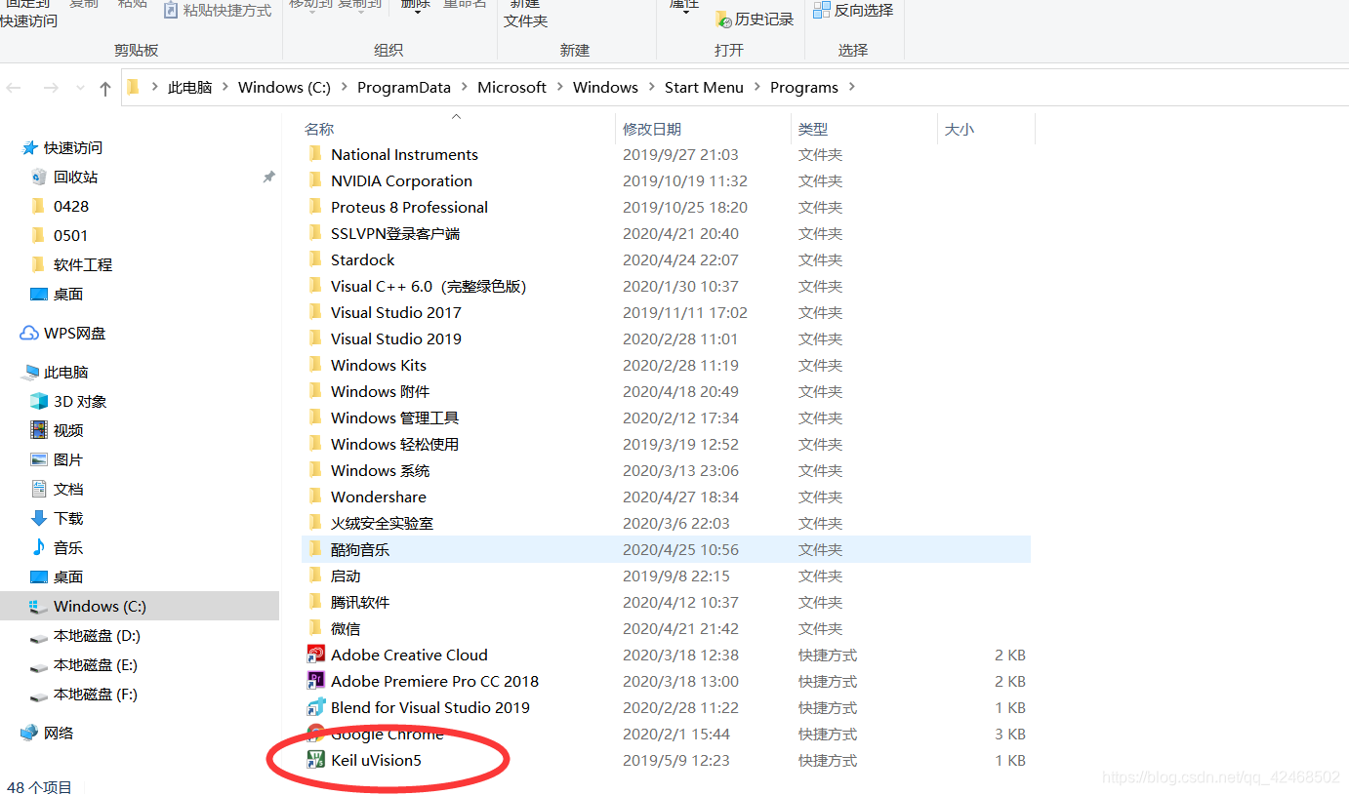The image size is (1349, 795).
Task: Click Windows (C:) in address breadcrumb
Action: 284,87
